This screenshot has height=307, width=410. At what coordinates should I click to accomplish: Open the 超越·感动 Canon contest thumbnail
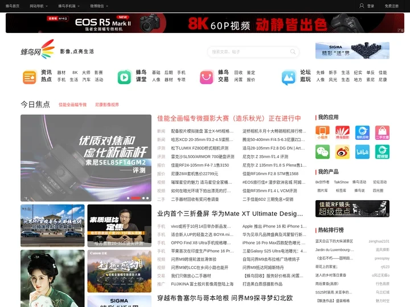click(x=120, y=271)
